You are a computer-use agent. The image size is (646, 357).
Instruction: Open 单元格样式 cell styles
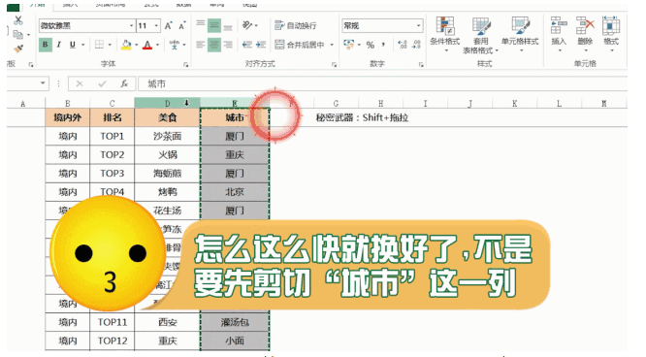click(x=520, y=35)
